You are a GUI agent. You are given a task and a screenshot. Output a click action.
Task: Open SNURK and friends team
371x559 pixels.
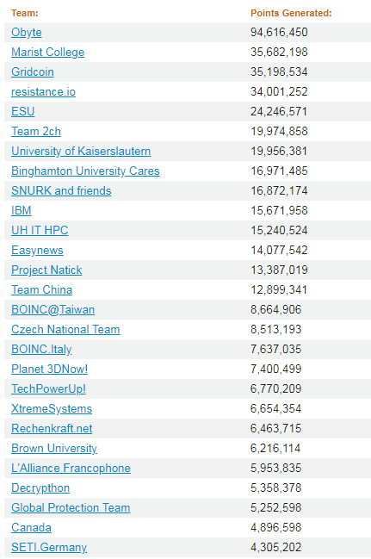(61, 190)
